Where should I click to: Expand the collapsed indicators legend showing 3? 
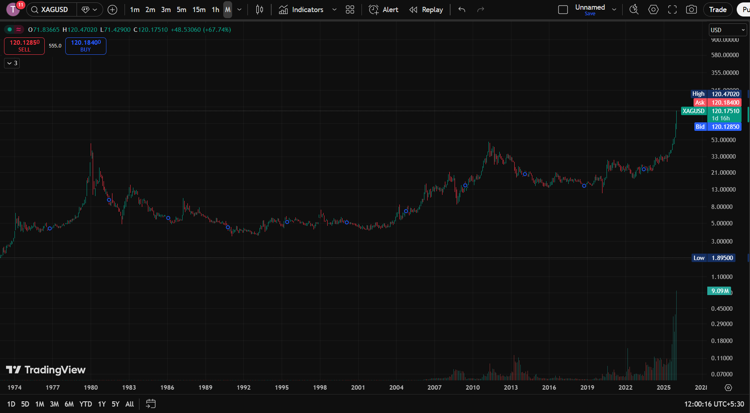[x=12, y=63]
